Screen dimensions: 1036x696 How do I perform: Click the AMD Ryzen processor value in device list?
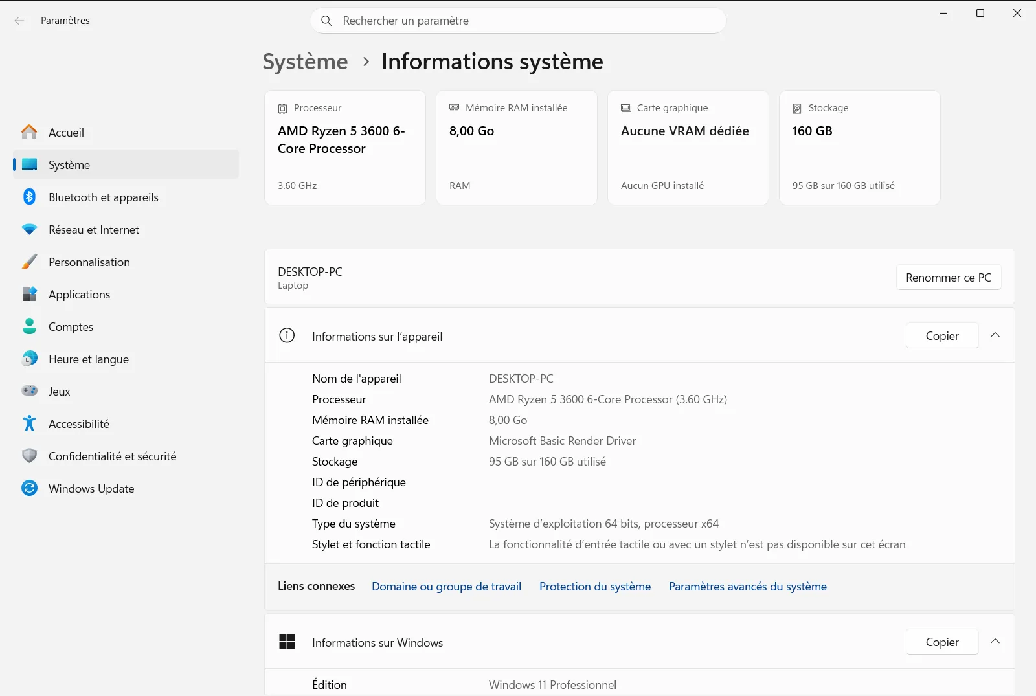[608, 399]
